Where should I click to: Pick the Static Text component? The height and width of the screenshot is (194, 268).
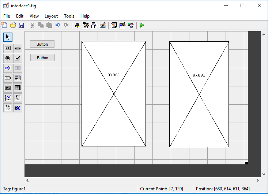click(x=18, y=68)
